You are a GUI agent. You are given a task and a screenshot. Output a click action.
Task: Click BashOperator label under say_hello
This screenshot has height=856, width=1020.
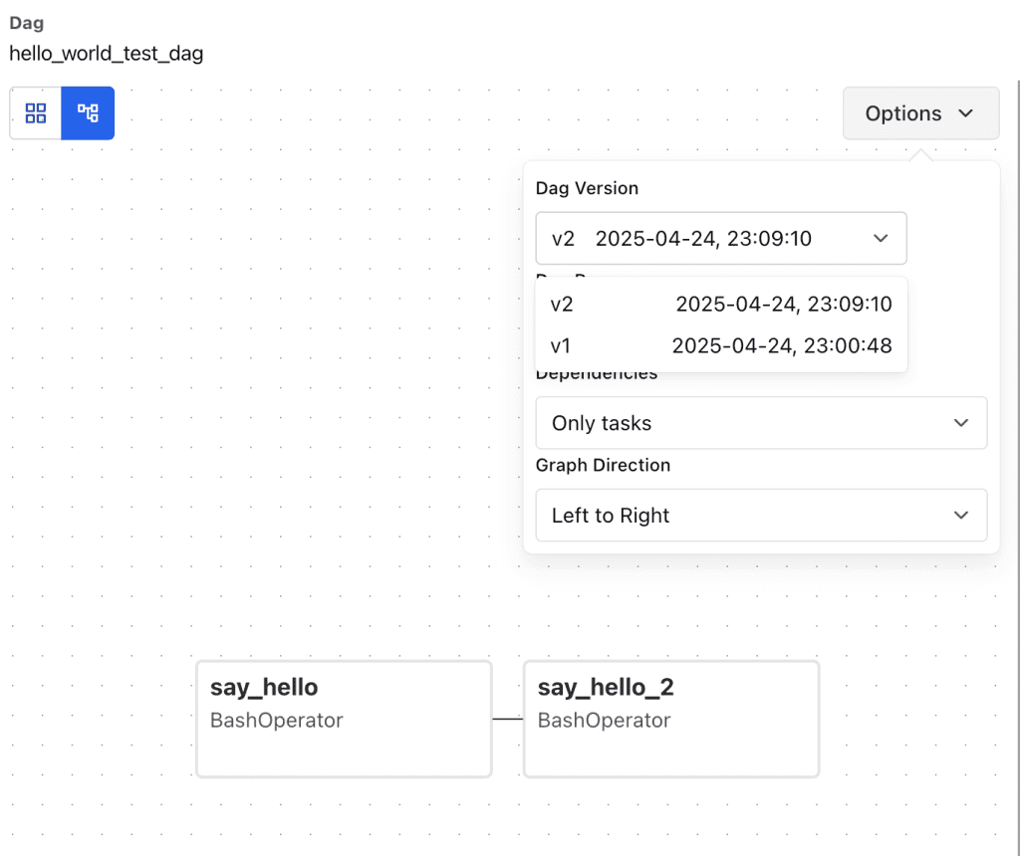coord(276,721)
